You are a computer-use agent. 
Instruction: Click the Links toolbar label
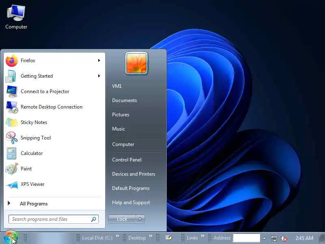(192, 238)
